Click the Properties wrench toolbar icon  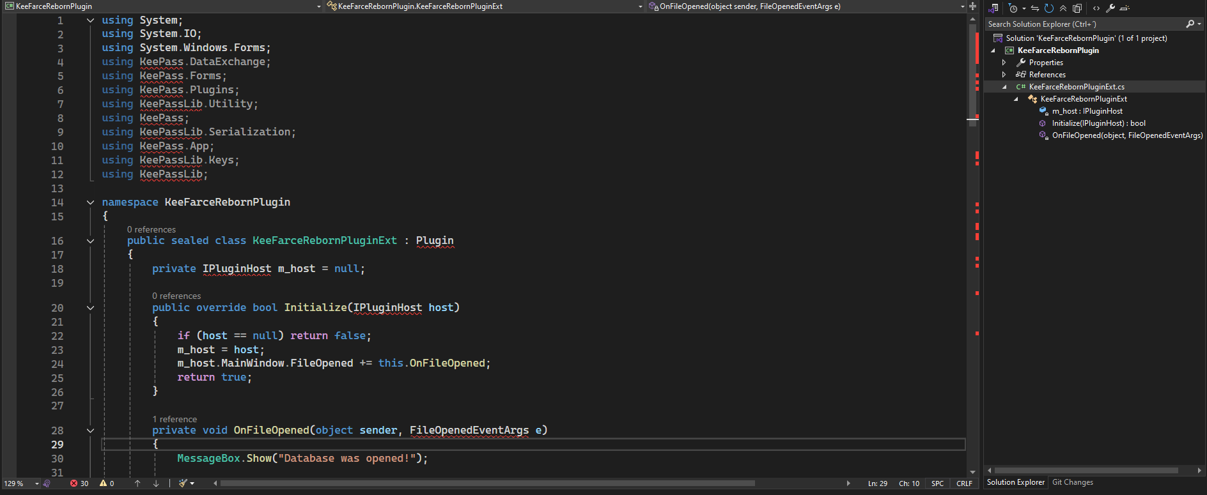[1110, 8]
